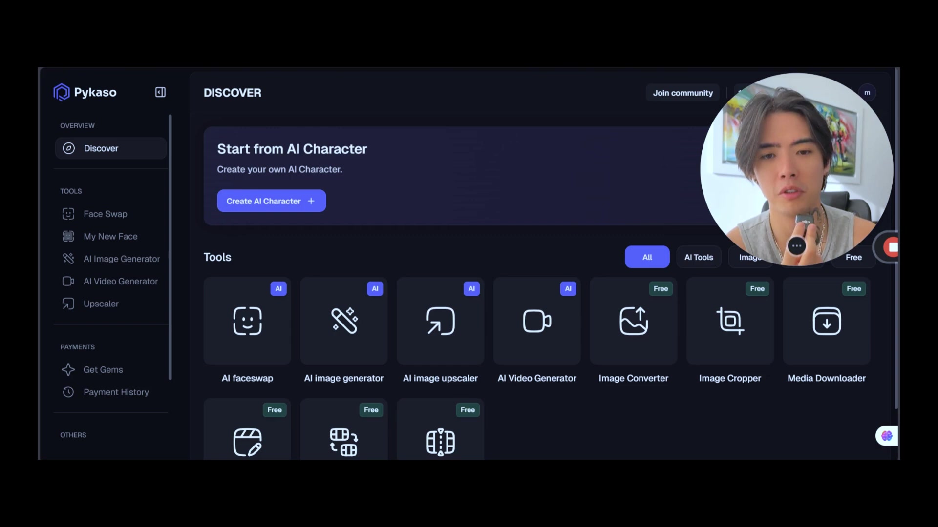Open the user avatar 'm' menu
This screenshot has width=938, height=527.
[867, 92]
